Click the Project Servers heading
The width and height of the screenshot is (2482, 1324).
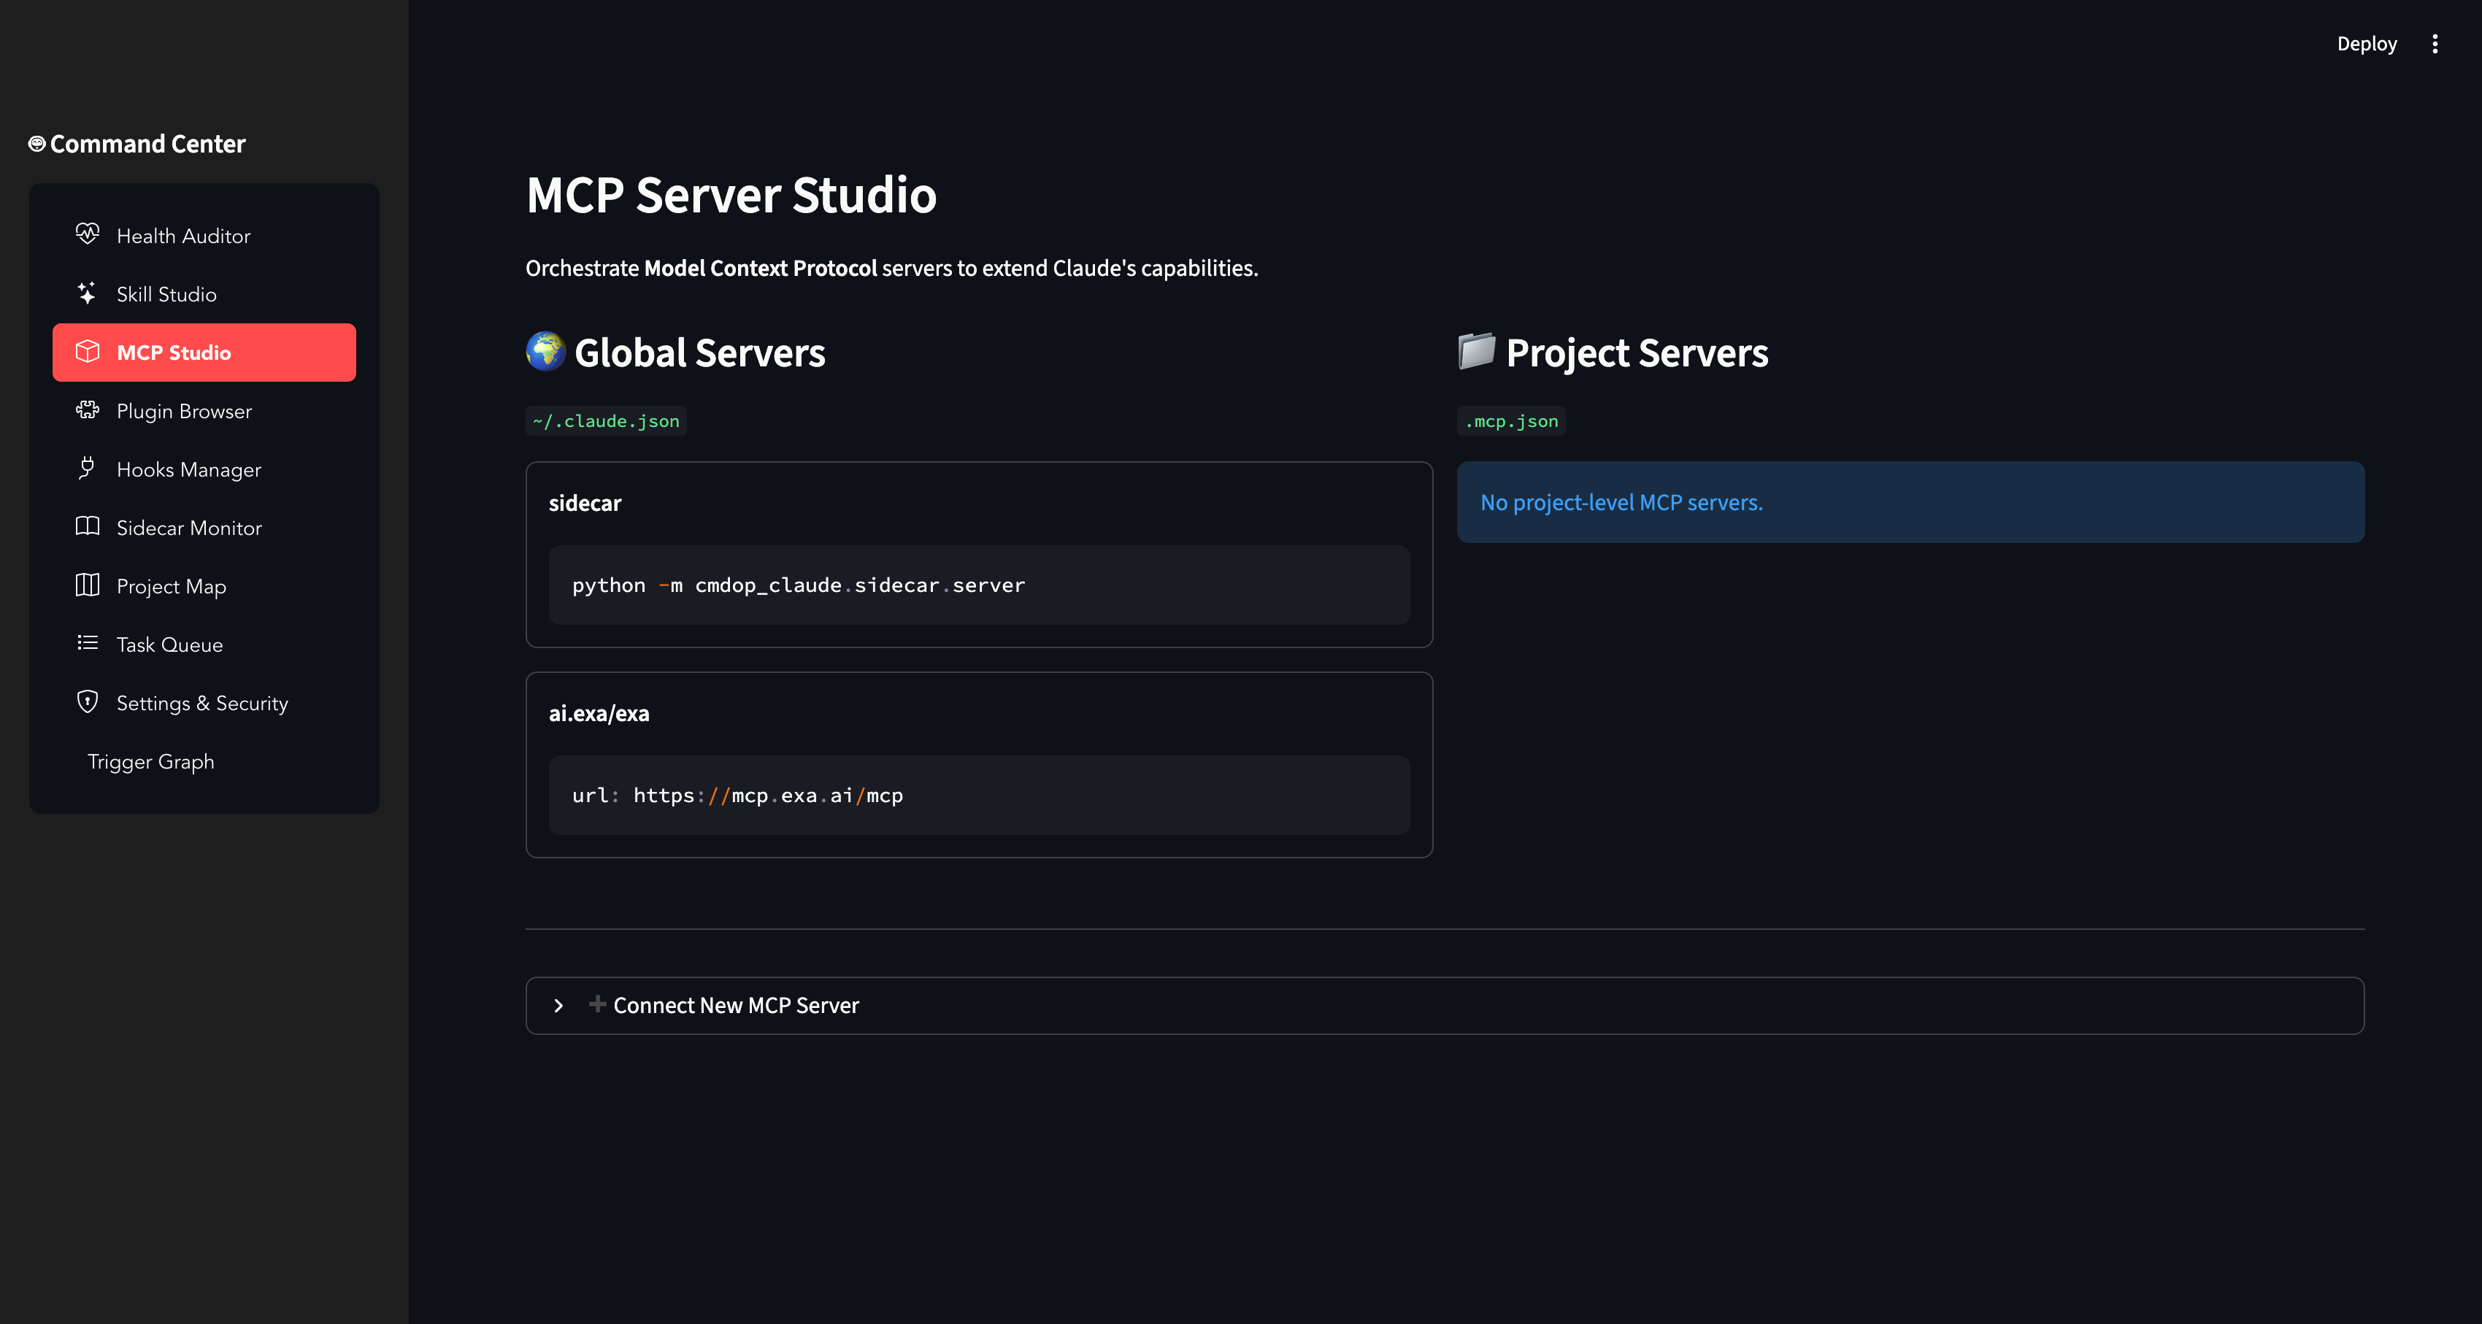click(1636, 353)
